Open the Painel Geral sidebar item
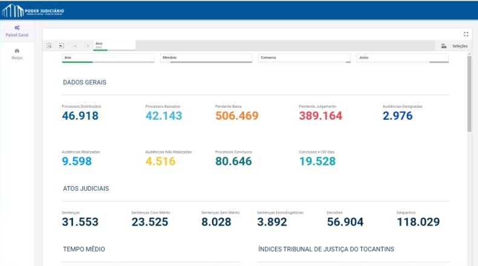Viewport: 478px width, 266px height. [17, 31]
